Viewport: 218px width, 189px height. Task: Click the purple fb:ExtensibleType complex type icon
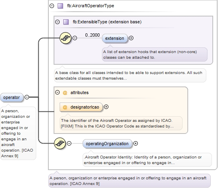(66, 22)
